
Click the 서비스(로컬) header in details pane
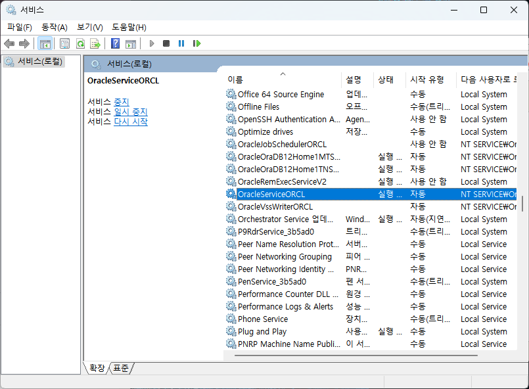tap(129, 64)
